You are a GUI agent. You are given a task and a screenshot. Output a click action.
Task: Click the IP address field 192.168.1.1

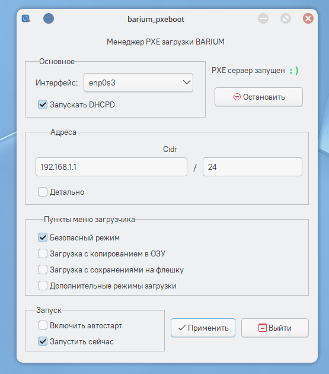click(x=111, y=167)
